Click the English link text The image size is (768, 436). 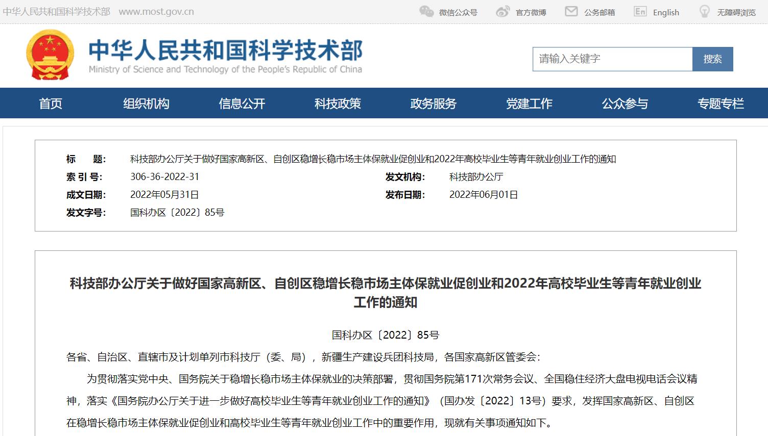click(666, 12)
